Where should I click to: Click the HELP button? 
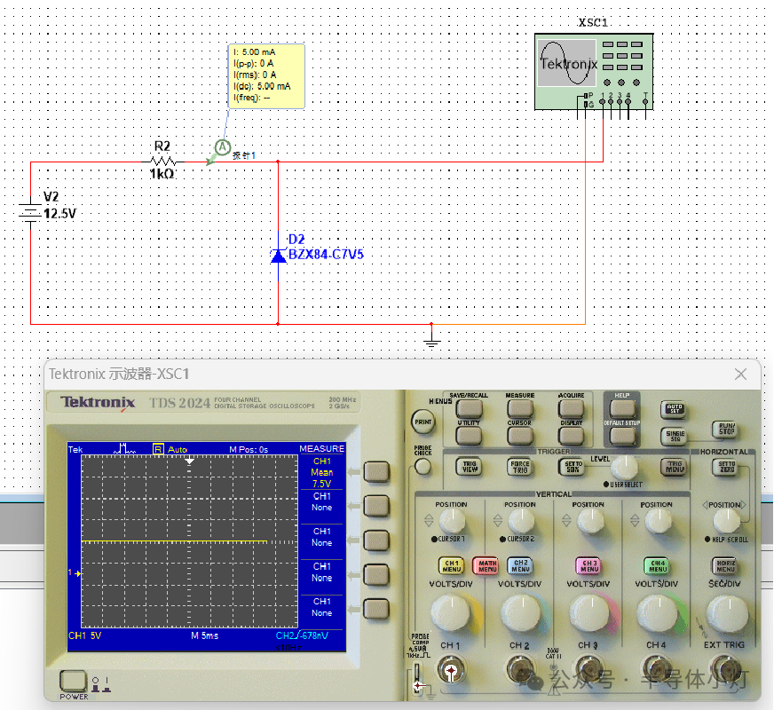(x=622, y=408)
